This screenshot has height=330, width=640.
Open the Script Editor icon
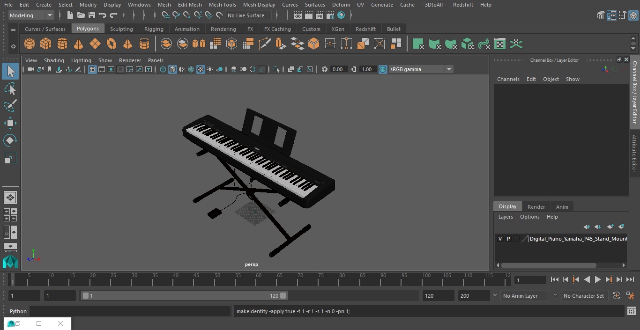click(631, 311)
